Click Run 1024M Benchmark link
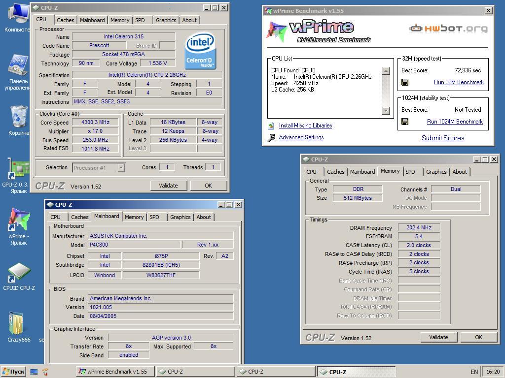Screen dimensions: 505x378 (x=455, y=122)
